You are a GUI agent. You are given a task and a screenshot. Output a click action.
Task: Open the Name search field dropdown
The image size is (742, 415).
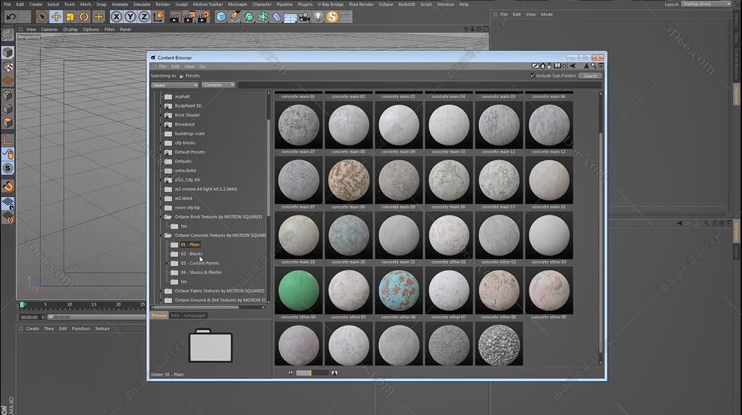click(x=175, y=85)
